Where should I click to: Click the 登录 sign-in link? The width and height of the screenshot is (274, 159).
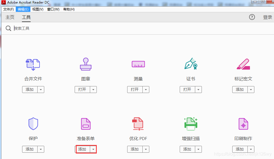[268, 17]
